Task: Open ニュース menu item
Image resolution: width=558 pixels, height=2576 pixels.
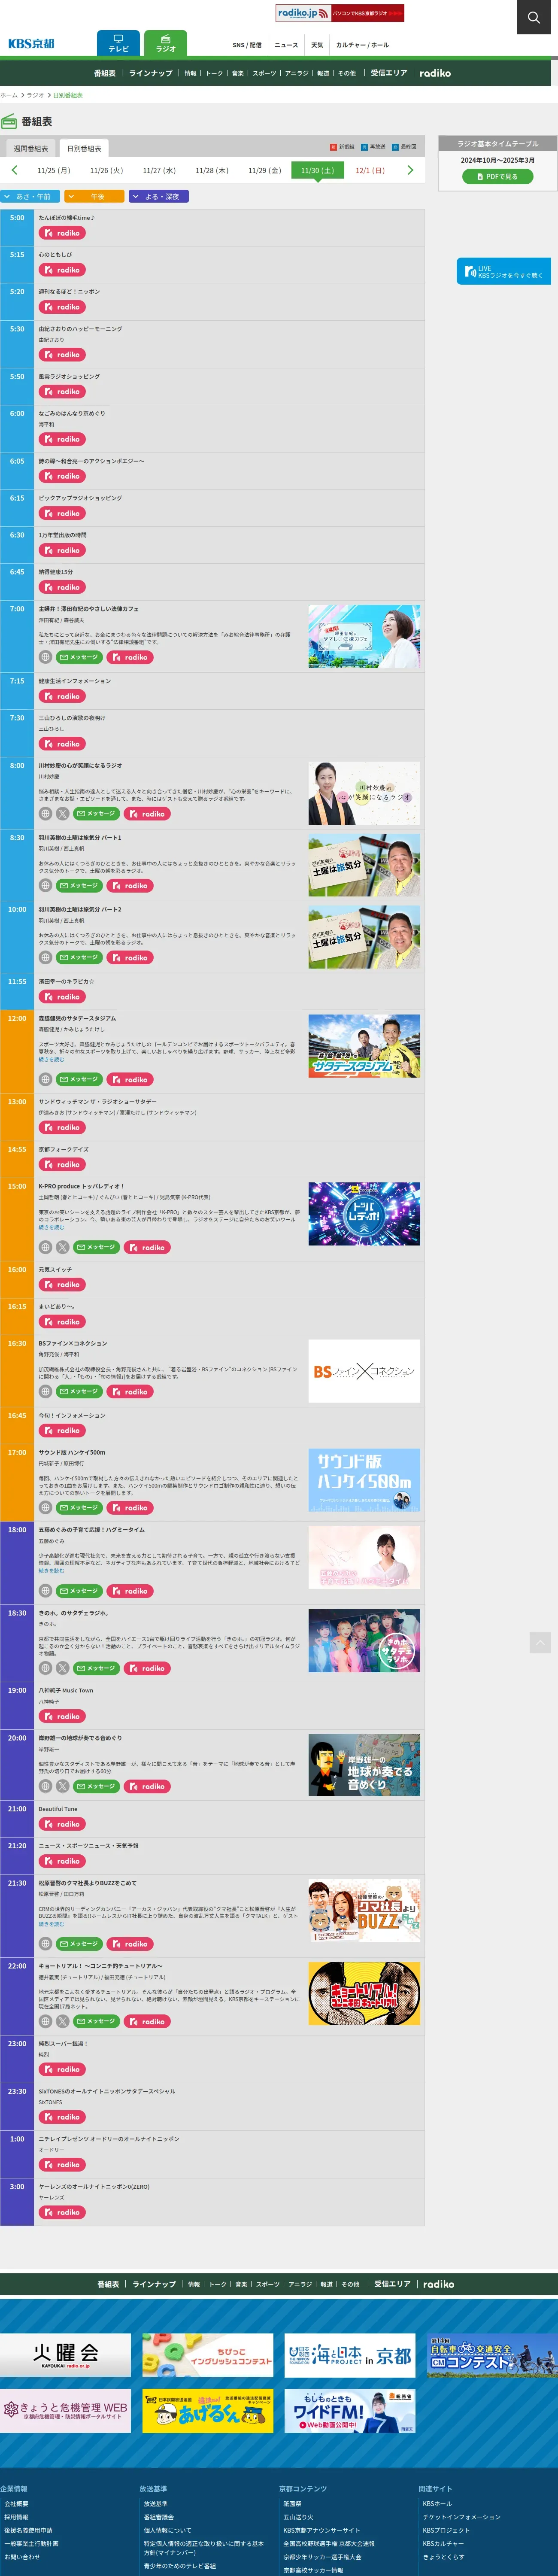Action: click(286, 45)
